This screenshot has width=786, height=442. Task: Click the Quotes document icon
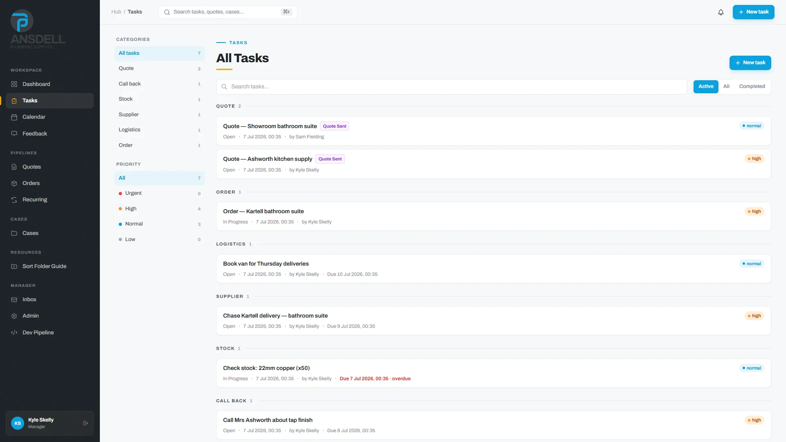pyautogui.click(x=14, y=167)
